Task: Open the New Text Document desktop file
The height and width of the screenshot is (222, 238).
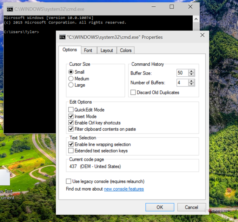Action: (x=6, y=184)
